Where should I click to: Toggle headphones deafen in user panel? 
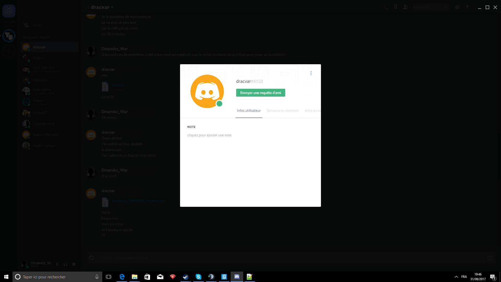pos(65,264)
